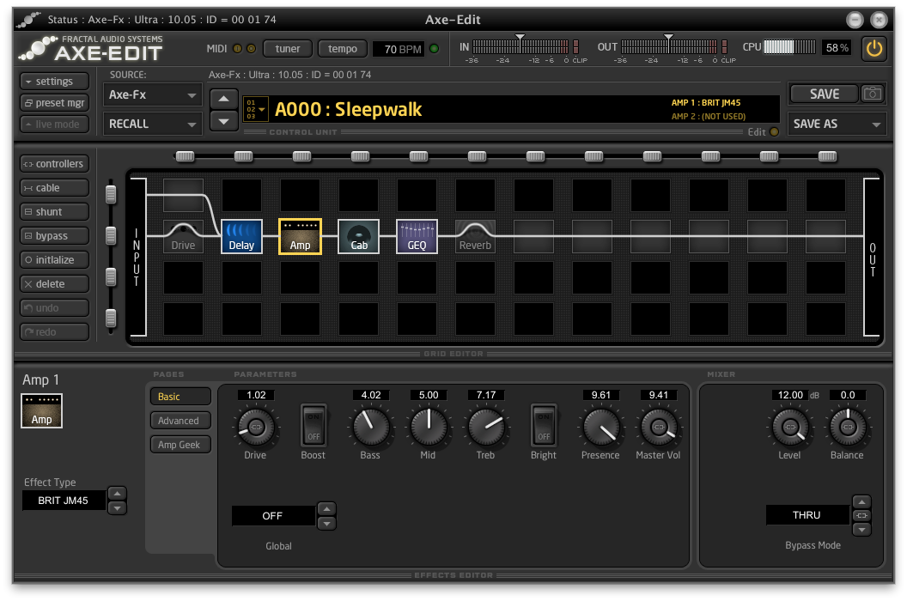
Task: Toggle the Boost switch
Action: coord(313,426)
